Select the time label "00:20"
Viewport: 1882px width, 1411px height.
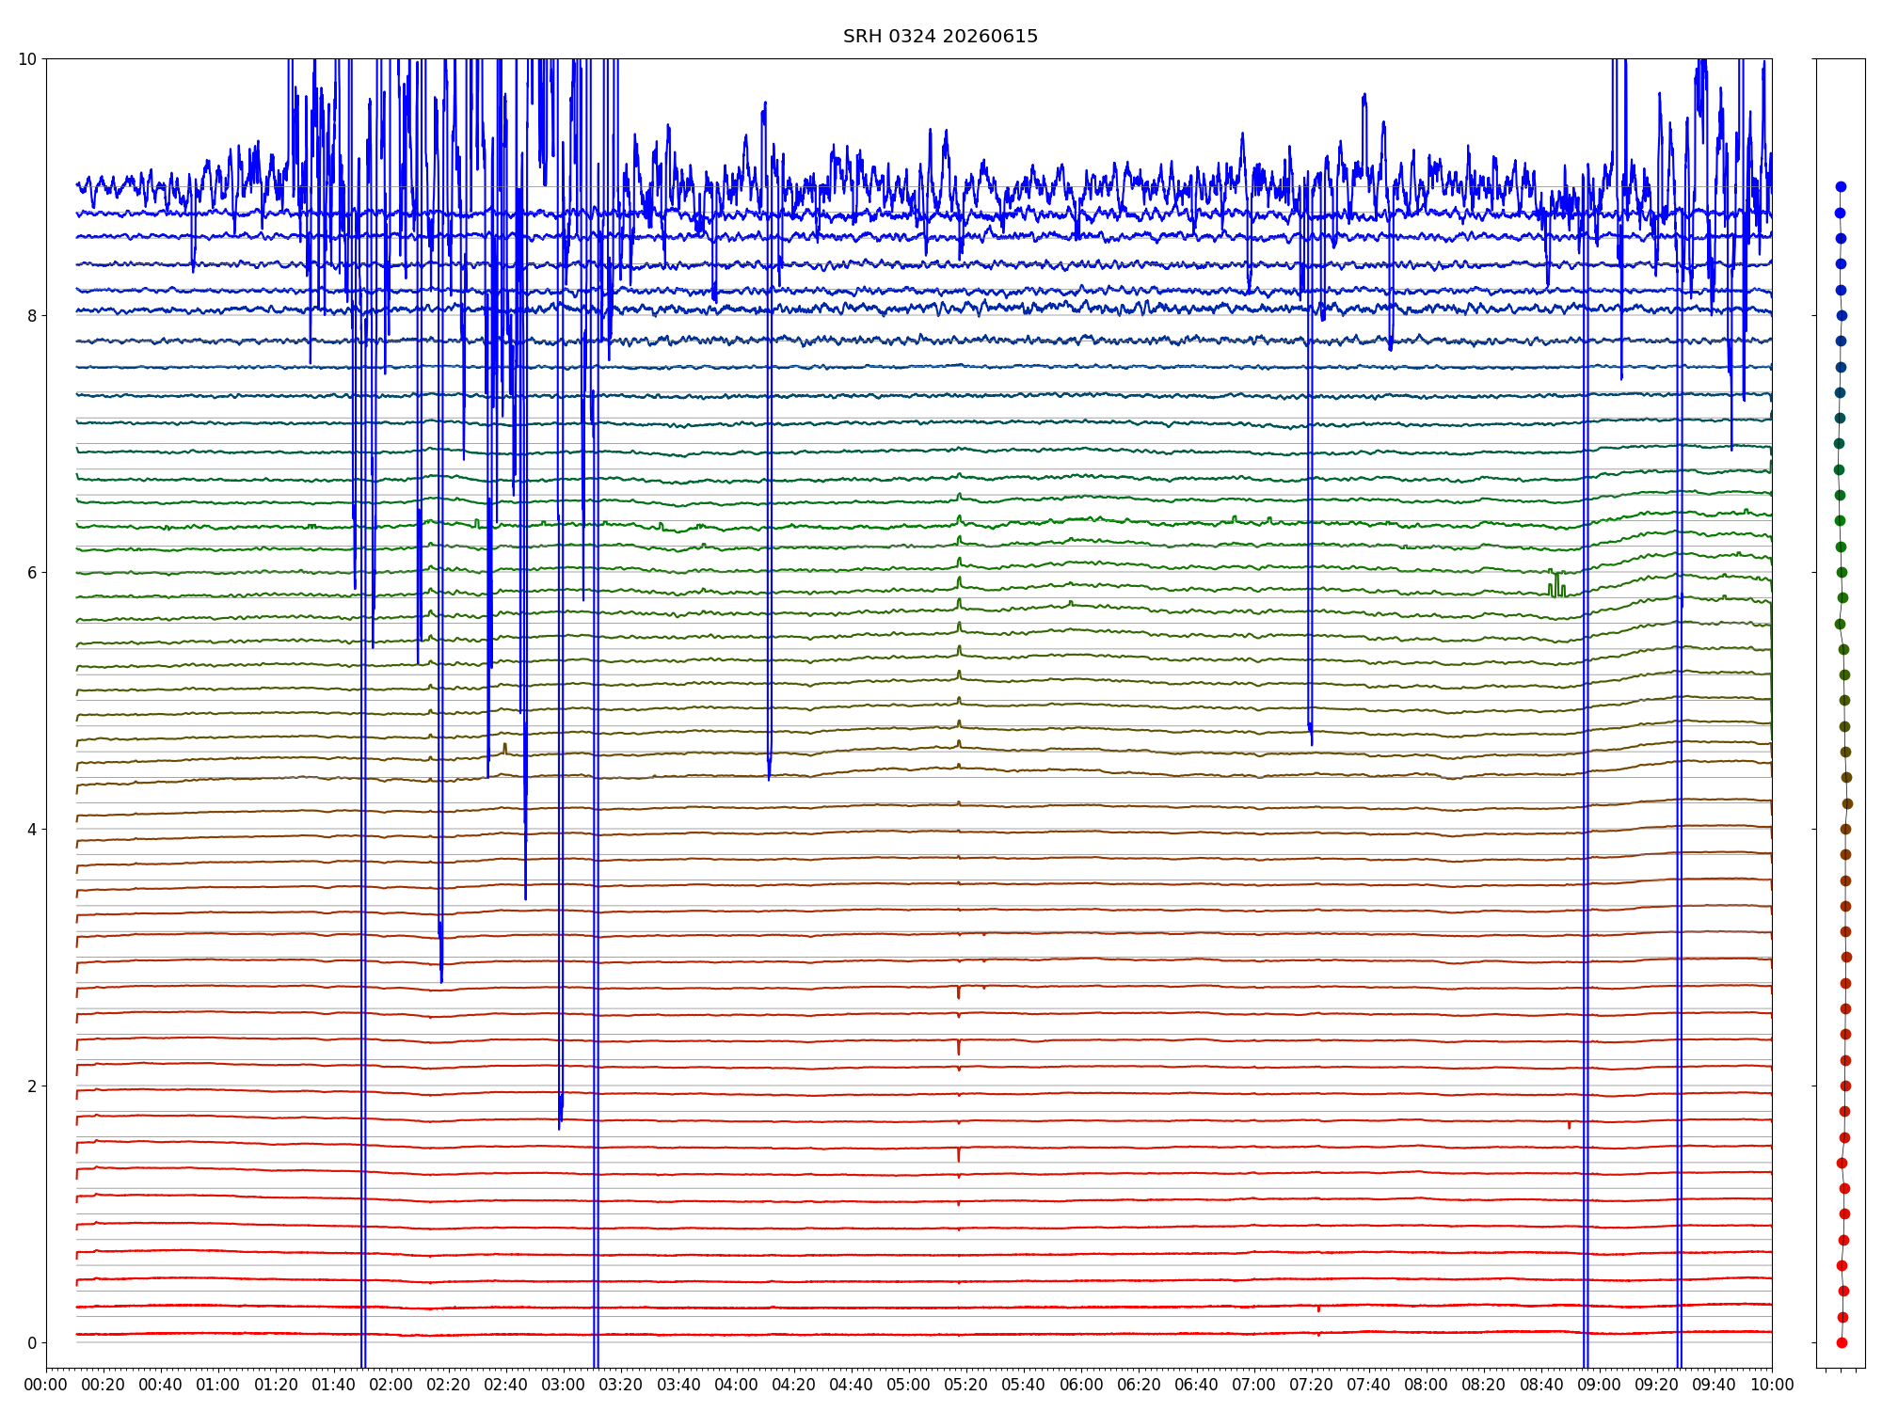pos(104,1386)
